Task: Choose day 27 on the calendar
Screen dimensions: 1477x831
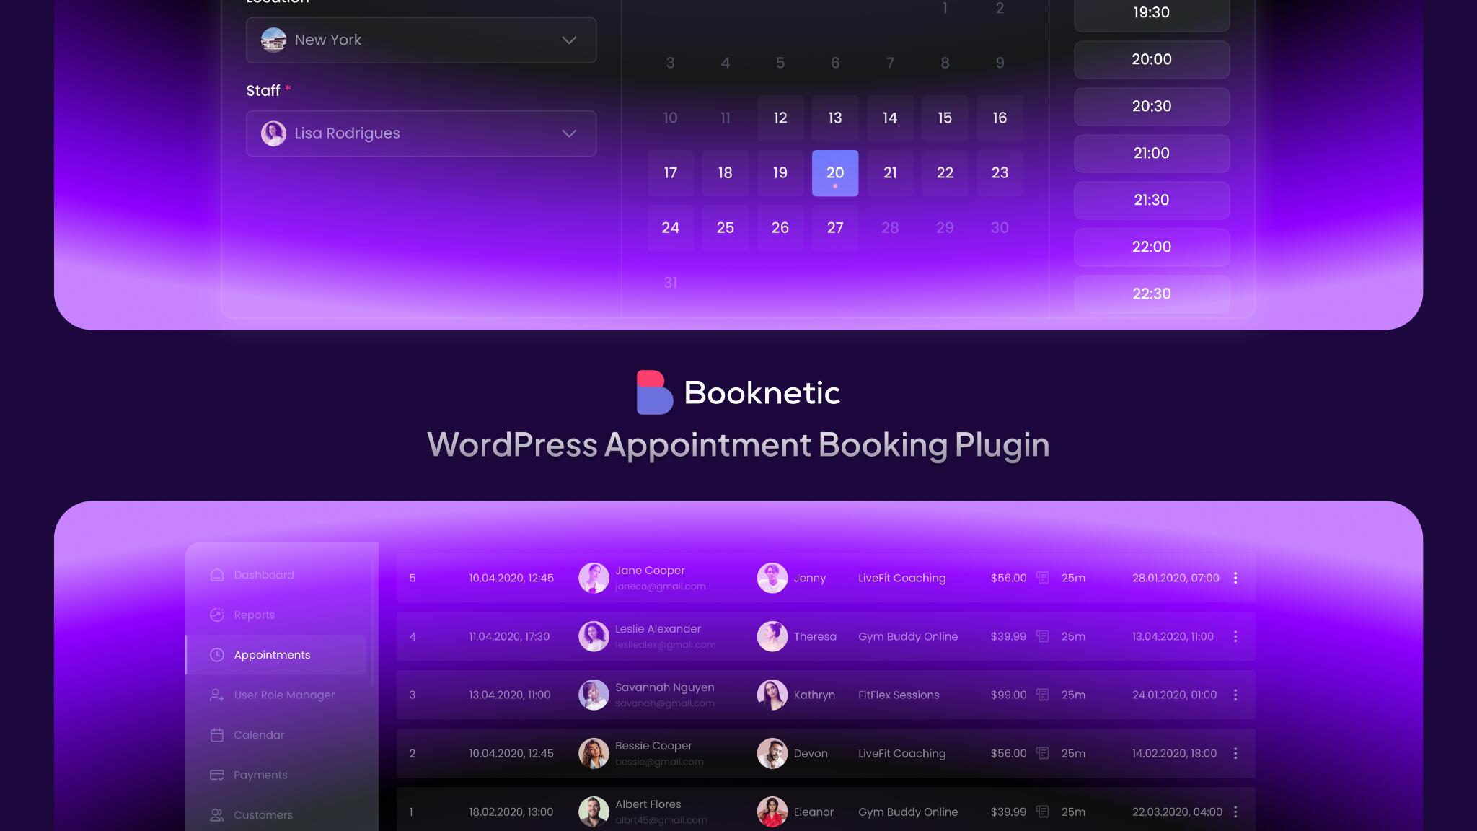Action: (x=835, y=228)
